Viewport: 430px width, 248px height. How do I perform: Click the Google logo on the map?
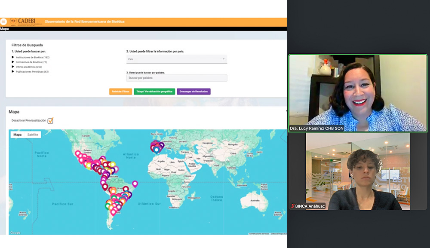pos(15,233)
